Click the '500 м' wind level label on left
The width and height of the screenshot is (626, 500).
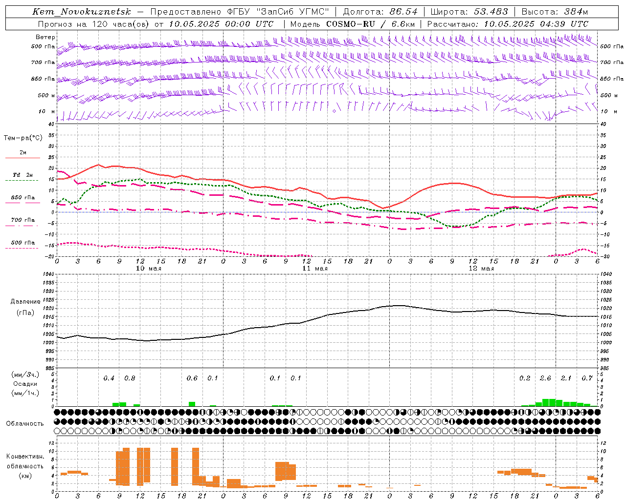coord(46,95)
